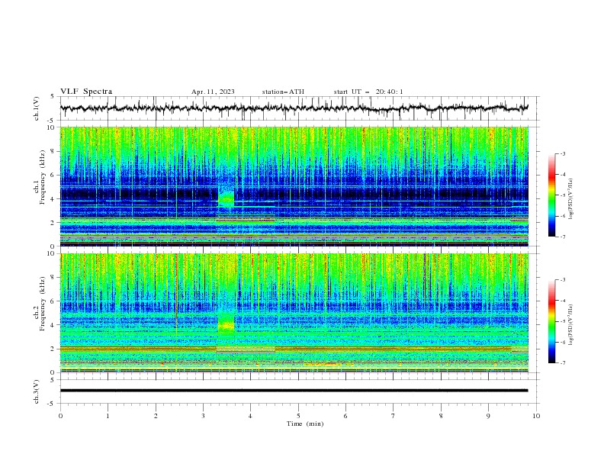
Task: Click the 'ch.1(V)' waveform axis label
Action: (x=37, y=108)
